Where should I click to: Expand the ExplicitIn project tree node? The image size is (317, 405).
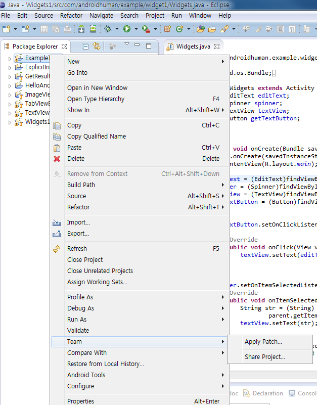[x=10, y=68]
